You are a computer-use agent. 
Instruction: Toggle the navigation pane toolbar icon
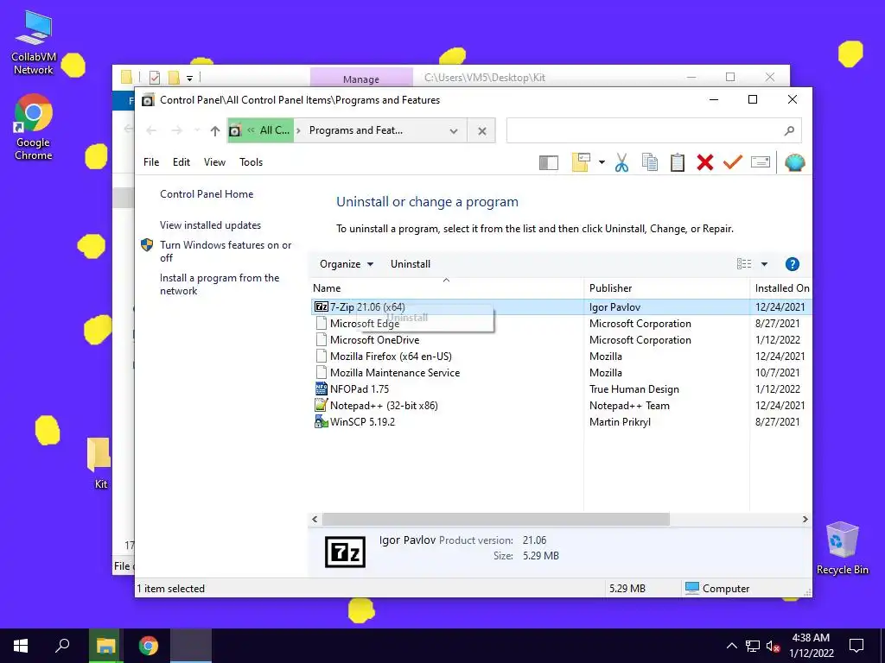coord(548,163)
